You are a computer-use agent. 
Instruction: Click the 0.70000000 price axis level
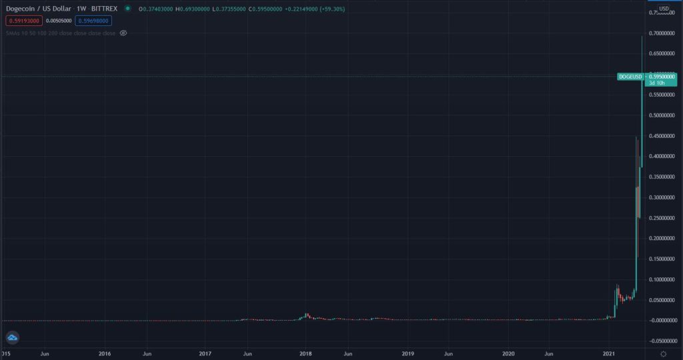click(662, 33)
